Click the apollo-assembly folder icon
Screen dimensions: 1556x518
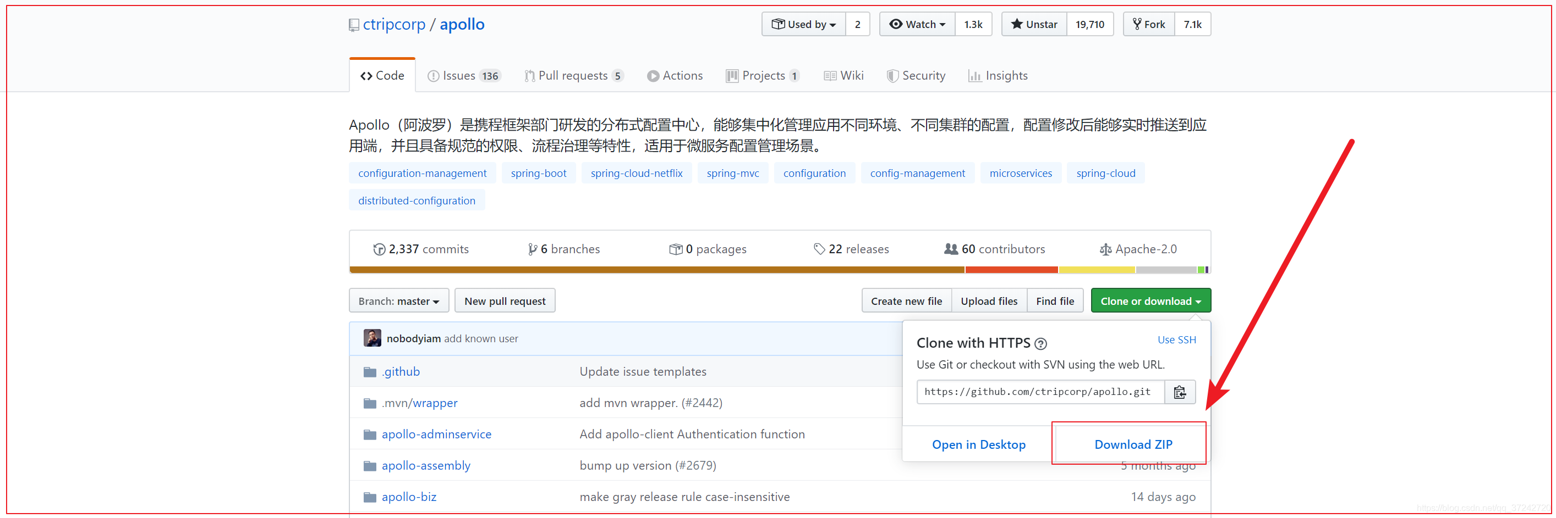(x=370, y=466)
